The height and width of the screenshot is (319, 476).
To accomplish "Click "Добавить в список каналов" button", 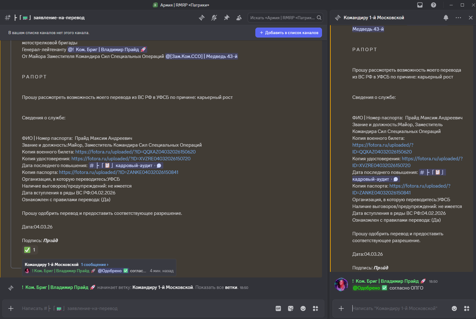I will click(289, 33).
